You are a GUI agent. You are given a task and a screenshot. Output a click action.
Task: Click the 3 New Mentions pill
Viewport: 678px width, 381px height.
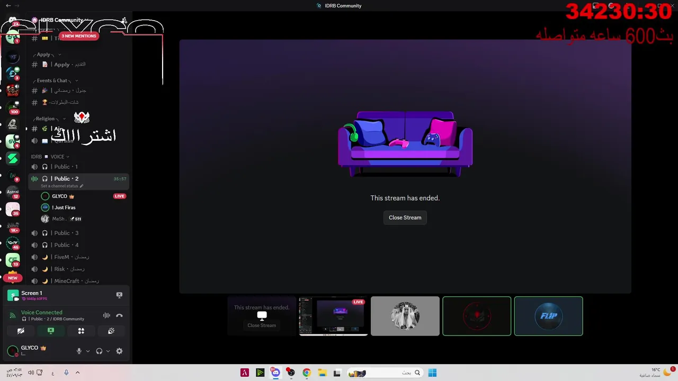click(79, 36)
